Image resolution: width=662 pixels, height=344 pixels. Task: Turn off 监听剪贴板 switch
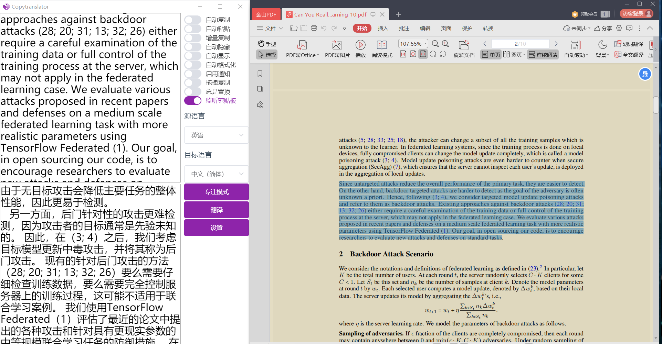click(193, 100)
